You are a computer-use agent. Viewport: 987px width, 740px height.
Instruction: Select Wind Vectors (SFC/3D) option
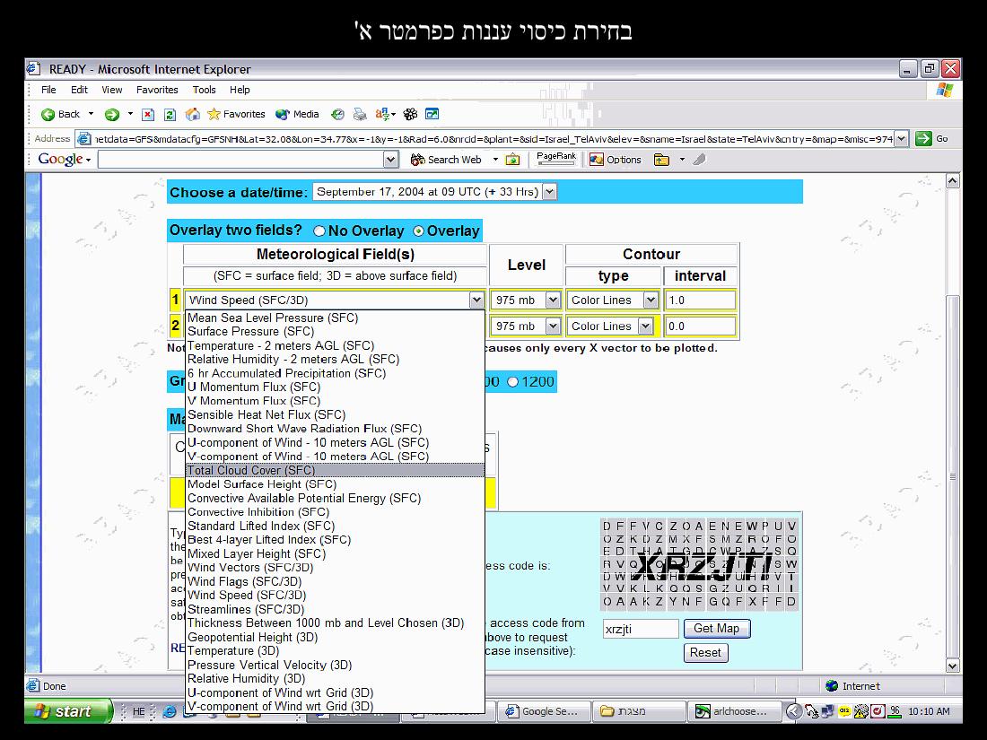(335, 568)
